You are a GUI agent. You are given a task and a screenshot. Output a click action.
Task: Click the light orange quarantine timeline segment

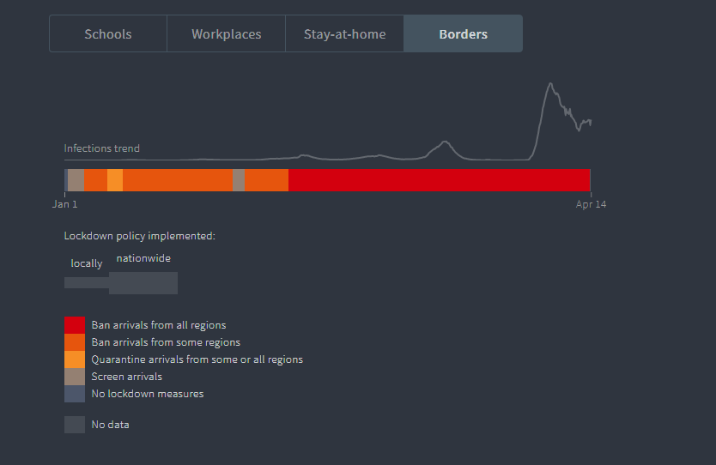[115, 180]
